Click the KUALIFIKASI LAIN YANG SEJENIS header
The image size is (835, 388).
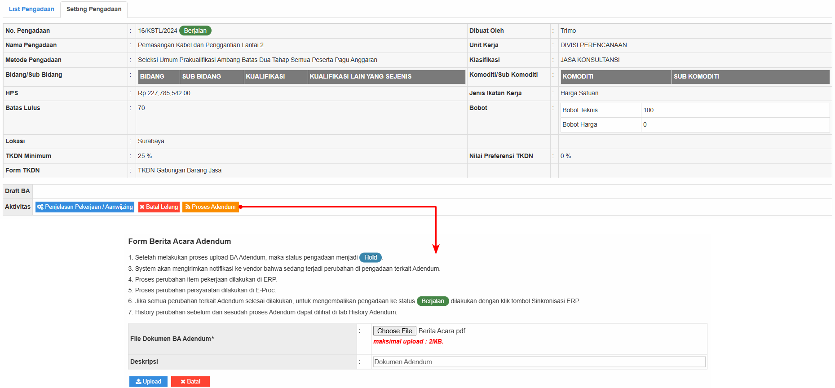360,77
